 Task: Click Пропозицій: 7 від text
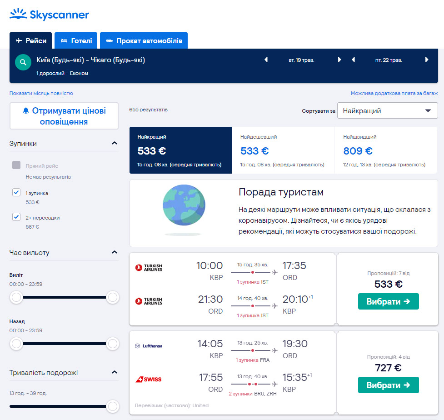coord(388,273)
